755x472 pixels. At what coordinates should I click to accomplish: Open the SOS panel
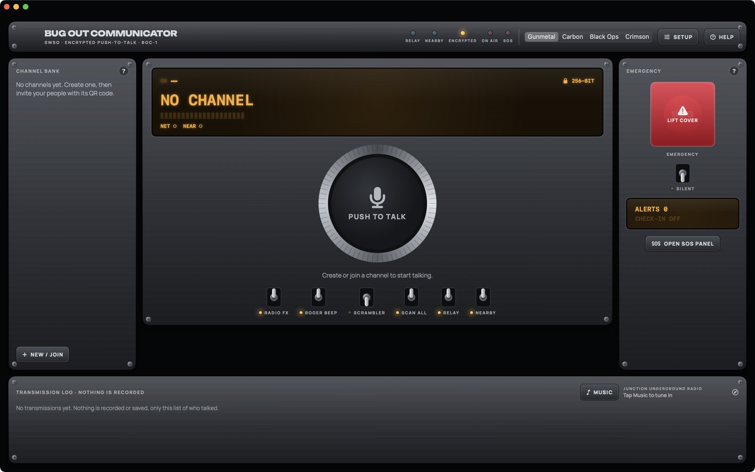tap(682, 244)
